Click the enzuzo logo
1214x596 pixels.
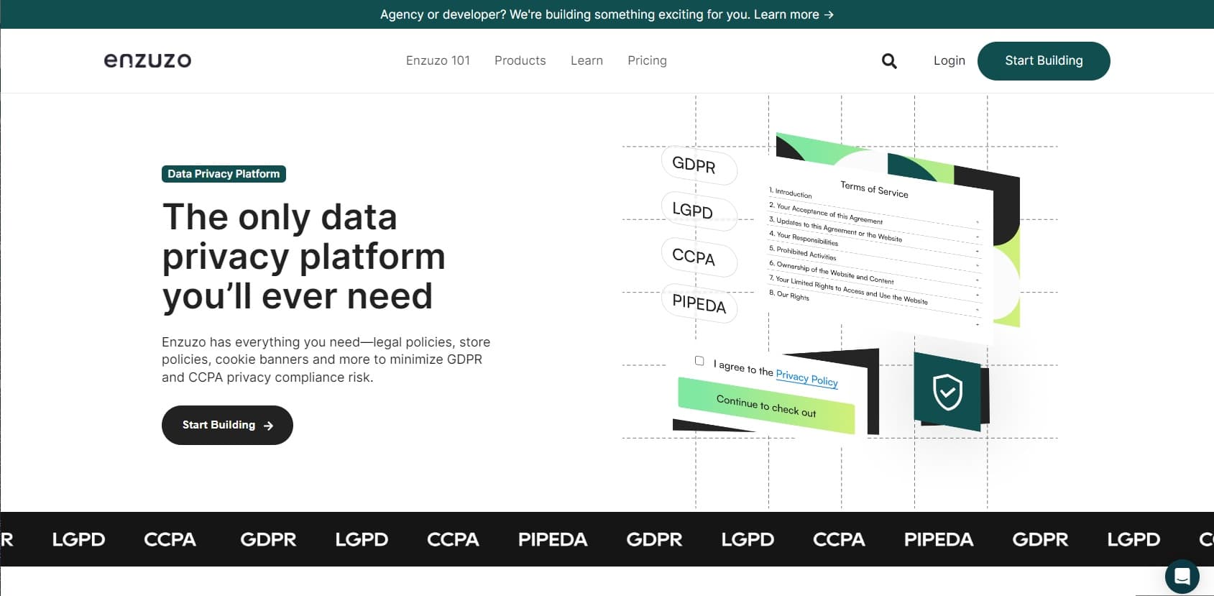tap(147, 60)
